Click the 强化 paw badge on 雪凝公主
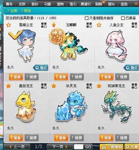The height and width of the screenshot is (150, 139). [x=41, y=68]
